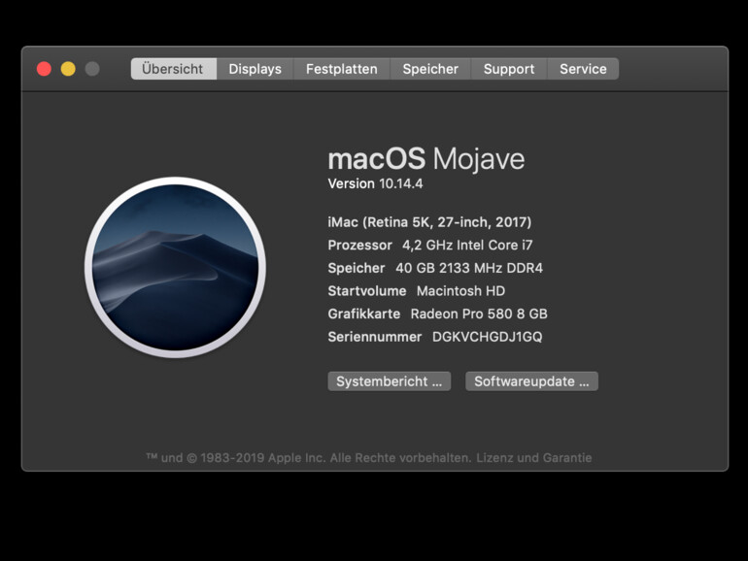Click the Seriennummer label
The image size is (748, 561).
click(x=374, y=337)
